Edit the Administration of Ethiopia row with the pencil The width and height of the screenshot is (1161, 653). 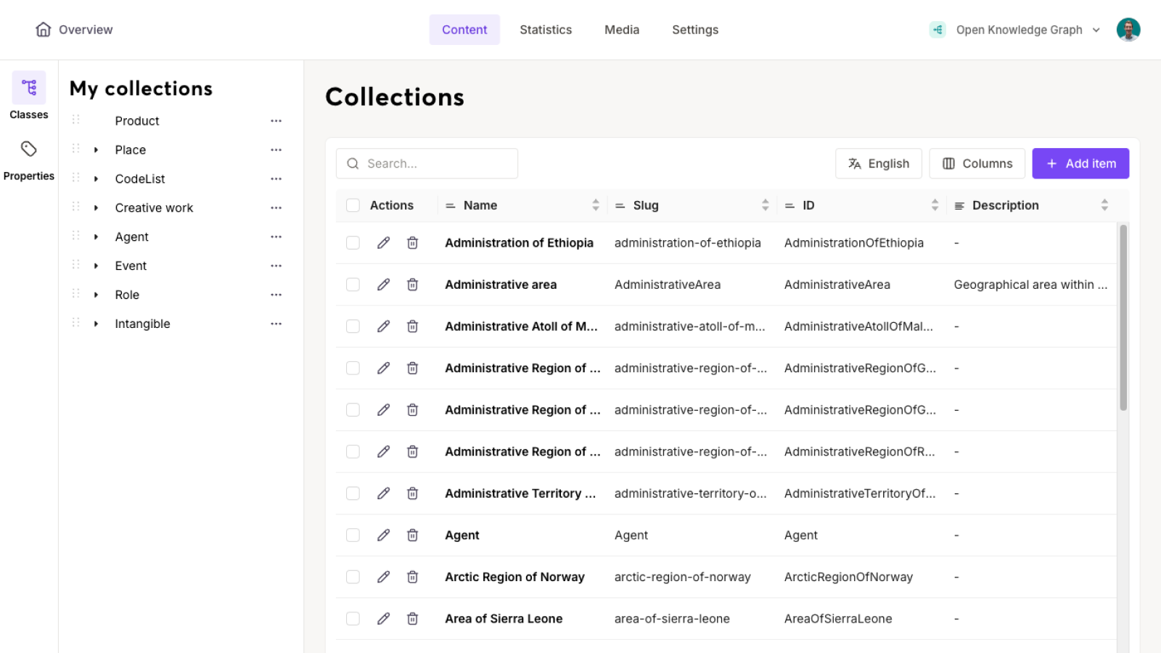click(x=383, y=243)
